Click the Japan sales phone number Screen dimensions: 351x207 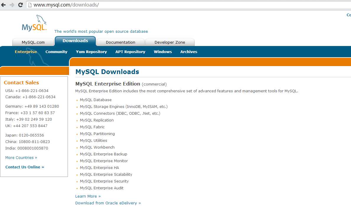31,135
